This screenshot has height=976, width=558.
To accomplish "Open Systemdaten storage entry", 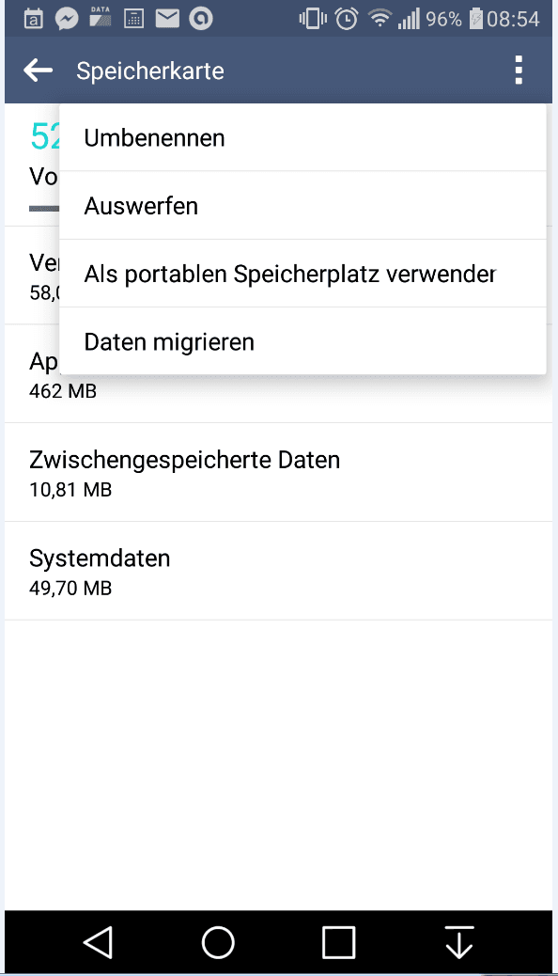I will [x=278, y=571].
